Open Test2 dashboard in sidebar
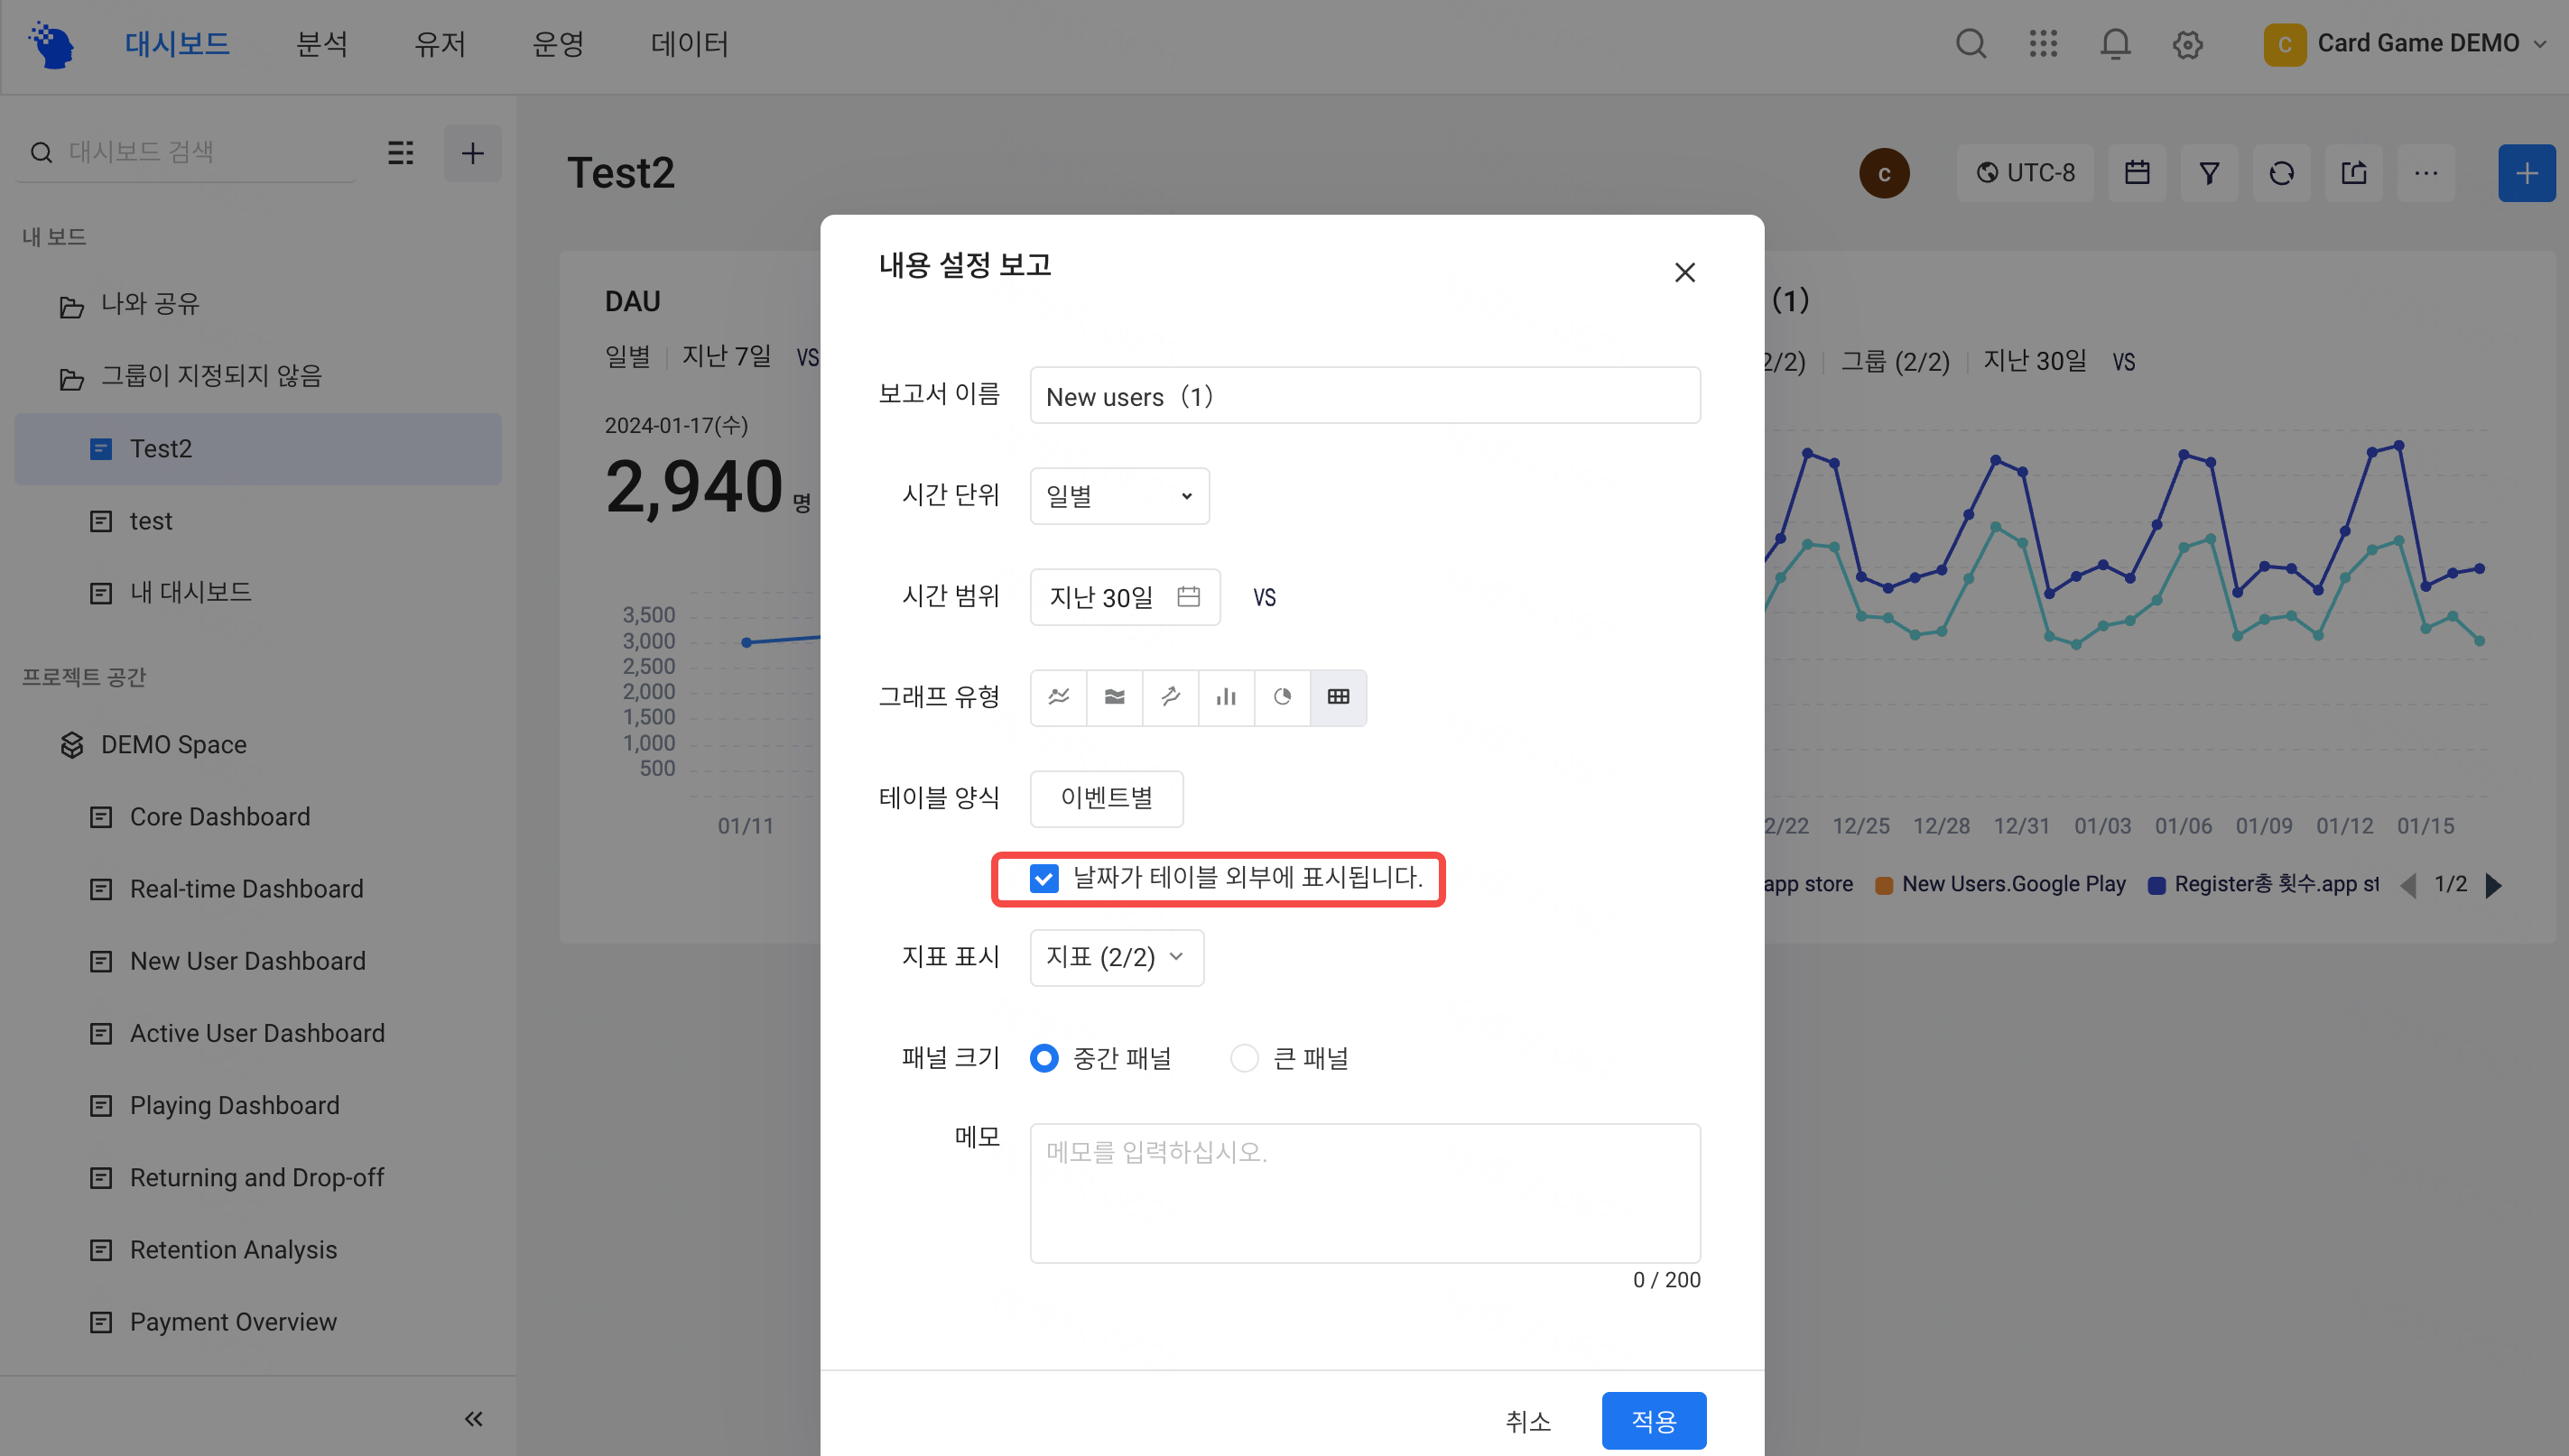The width and height of the screenshot is (2569, 1456). (x=258, y=449)
